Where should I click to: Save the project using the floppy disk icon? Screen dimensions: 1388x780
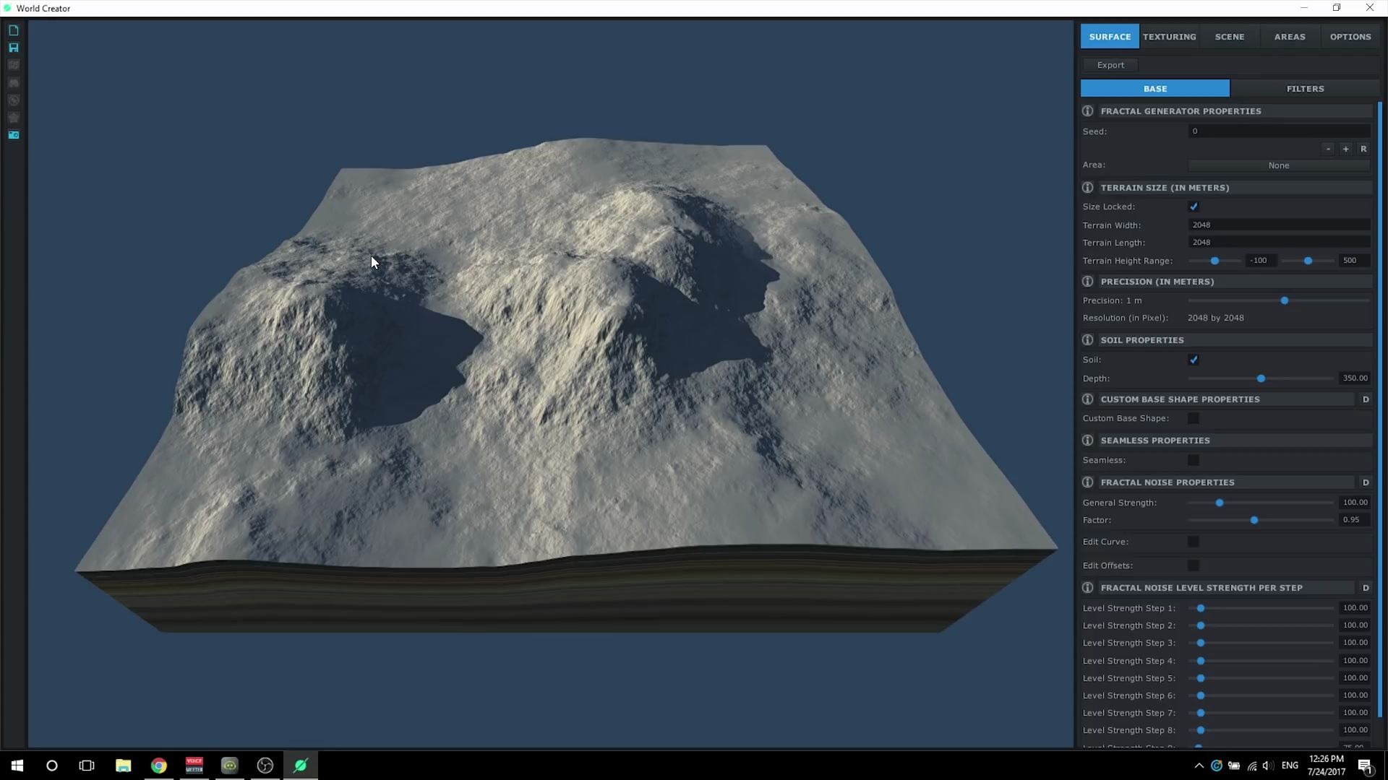(x=14, y=48)
